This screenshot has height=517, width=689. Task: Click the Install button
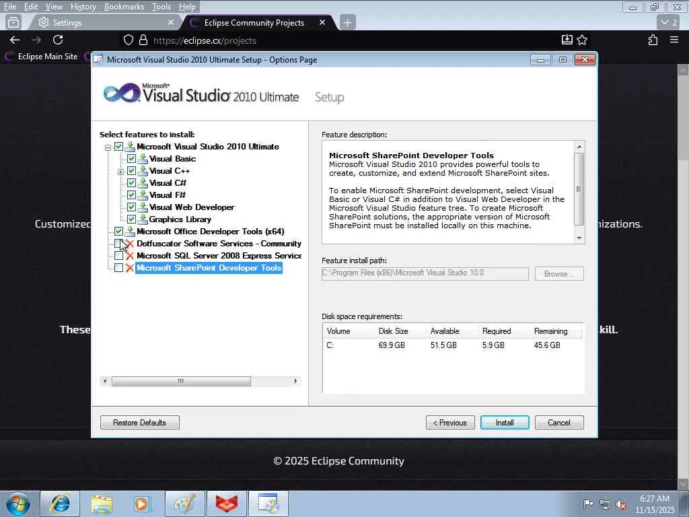pos(505,423)
